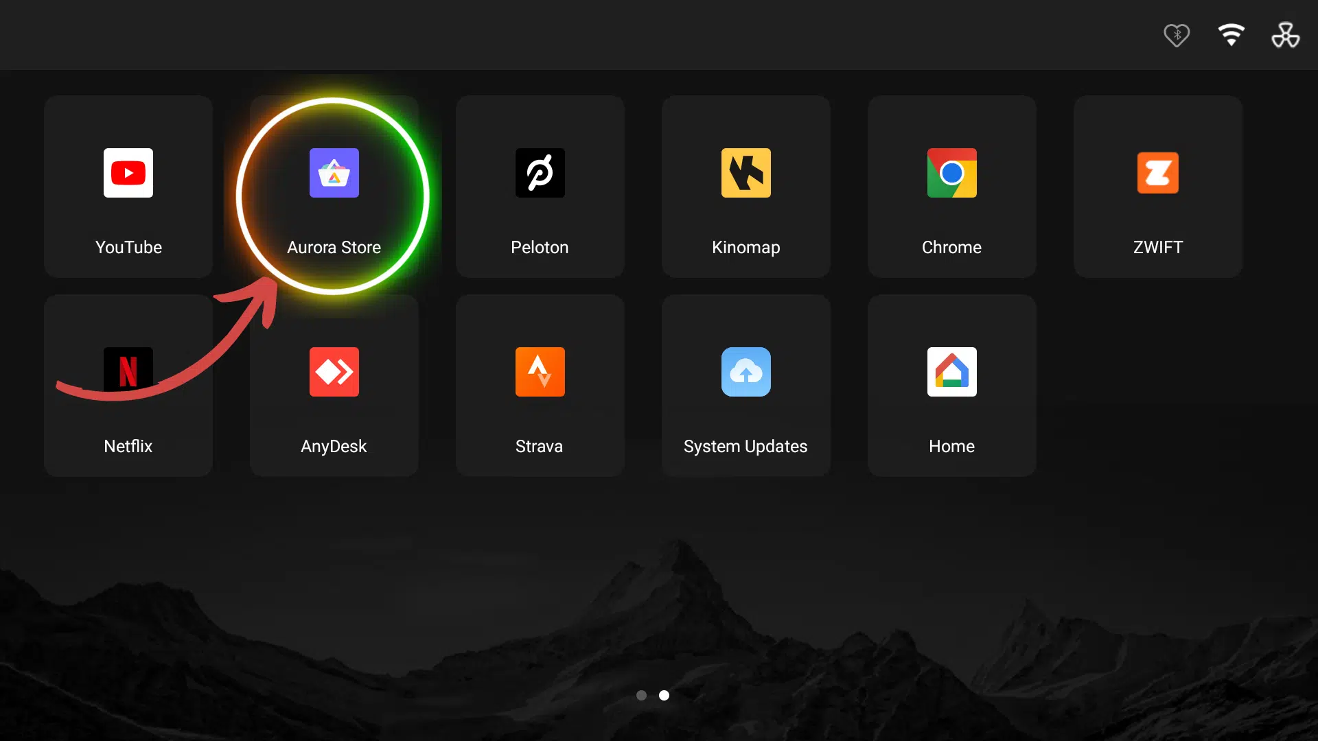Open the Peloton app icon
This screenshot has height=741, width=1318.
pos(540,173)
